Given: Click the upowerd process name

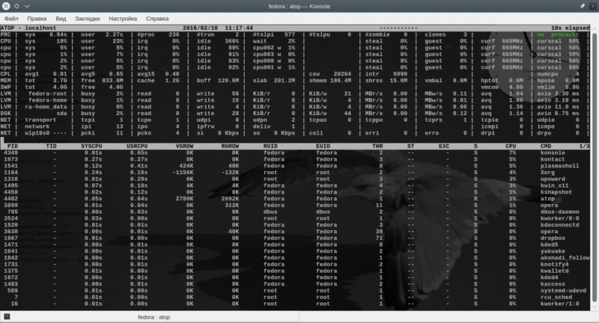Looking at the screenshot, I should coord(553,179).
